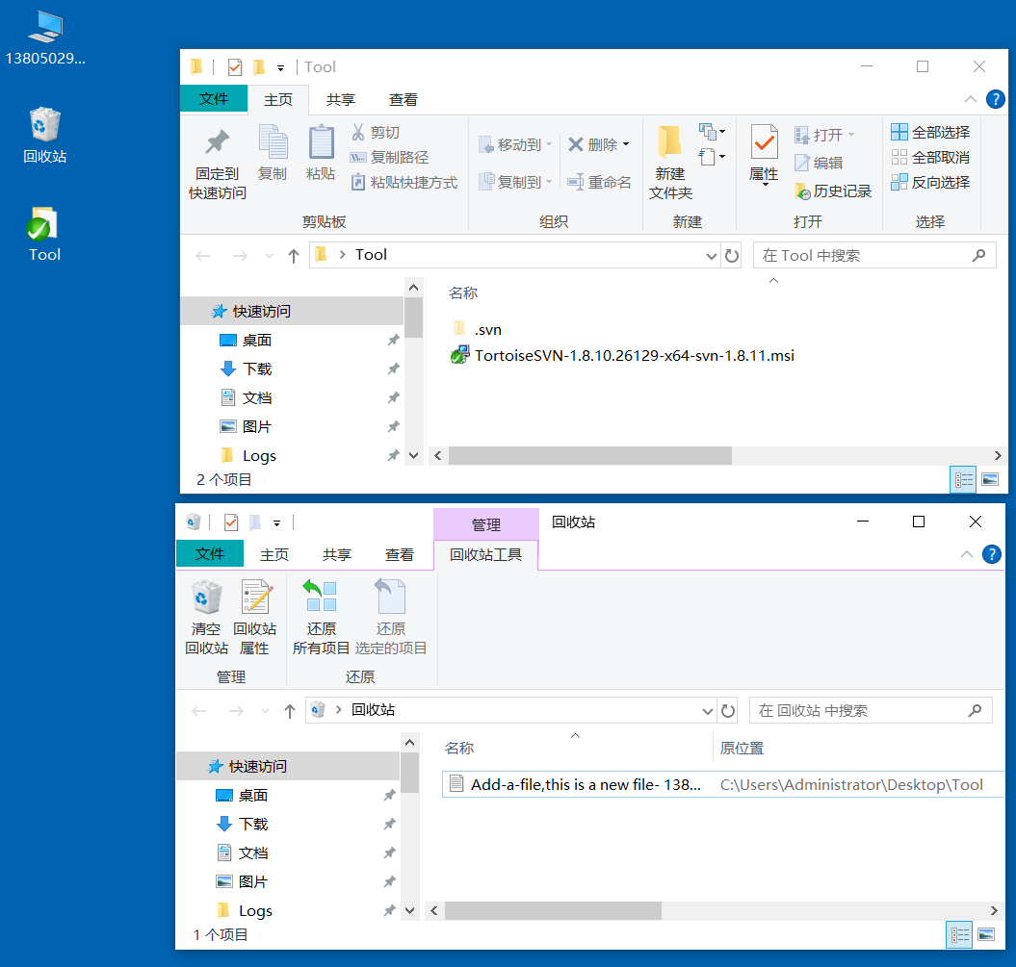The height and width of the screenshot is (967, 1016).
Task: Toggle properties checkbox in Tool title bar
Action: 235,66
